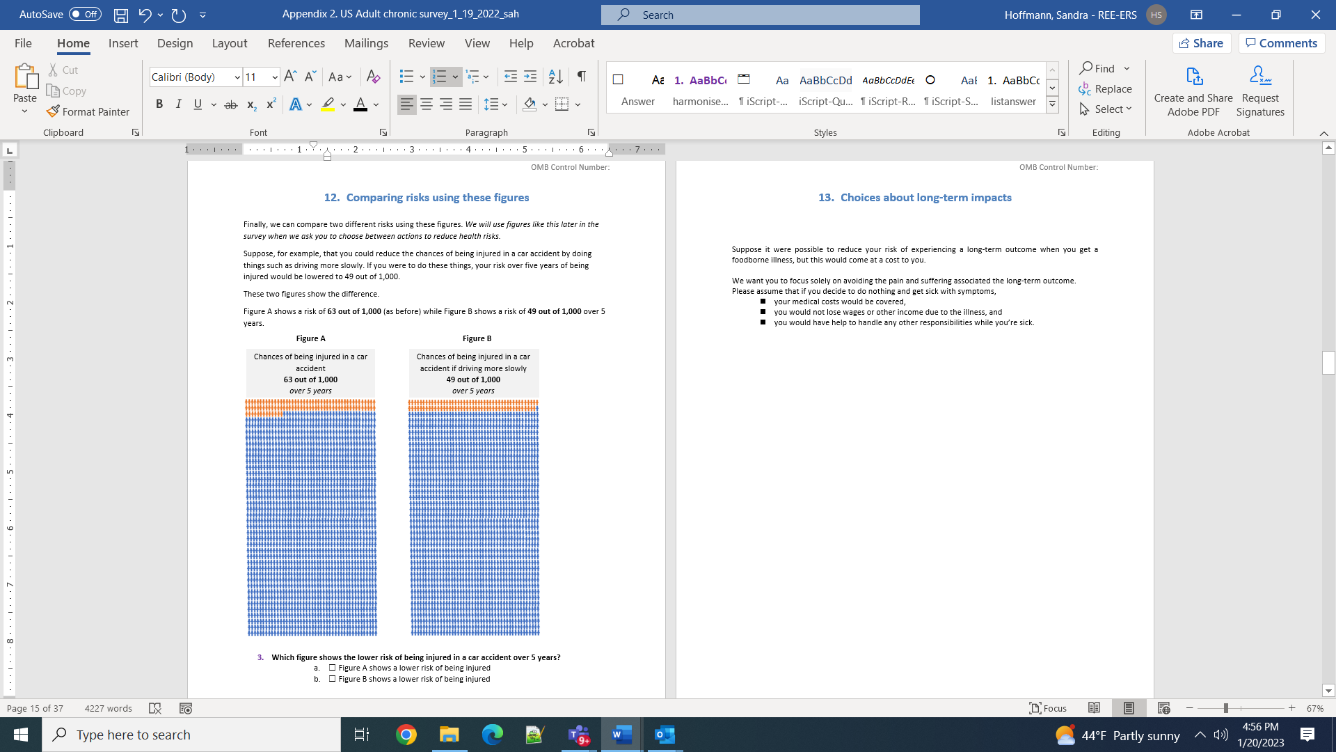The height and width of the screenshot is (752, 1336).
Task: Click the Format Painter brush icon
Action: [53, 111]
